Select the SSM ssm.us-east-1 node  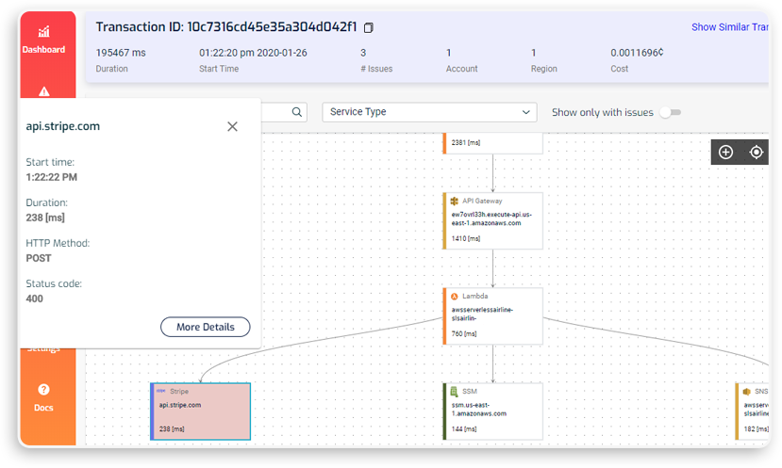click(492, 412)
